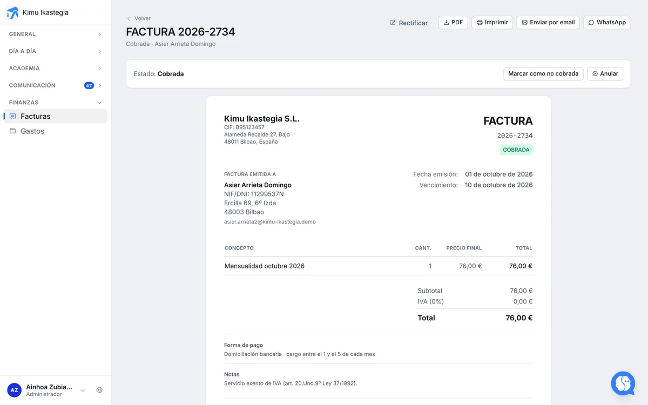Open settings gear next to user name

click(99, 390)
